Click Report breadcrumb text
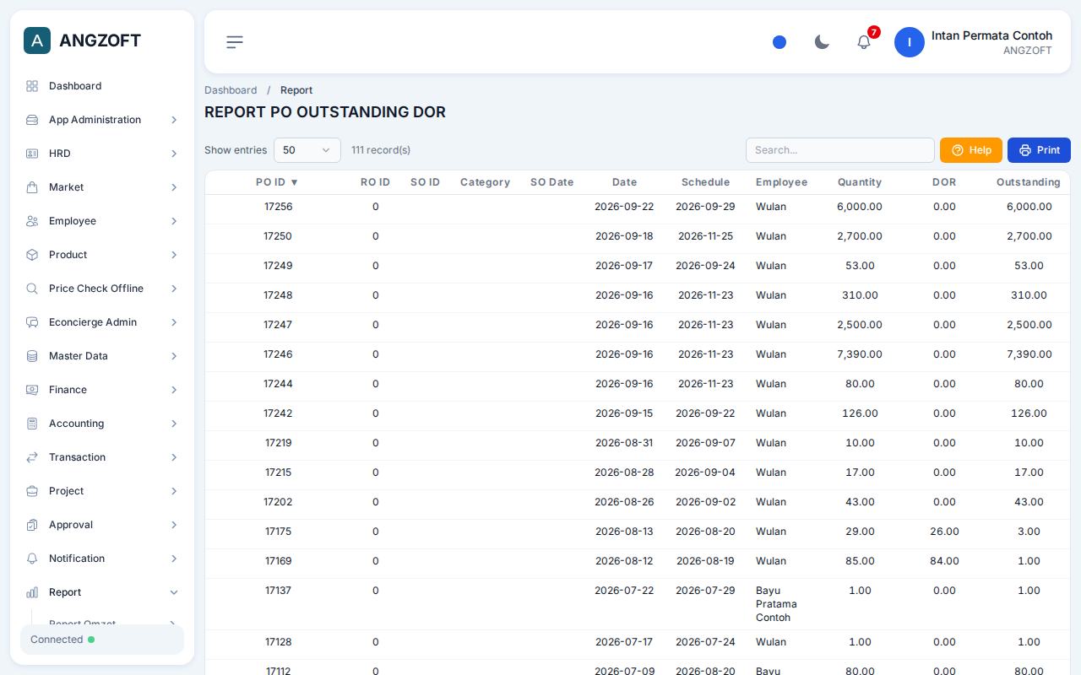The height and width of the screenshot is (675, 1081). [296, 90]
